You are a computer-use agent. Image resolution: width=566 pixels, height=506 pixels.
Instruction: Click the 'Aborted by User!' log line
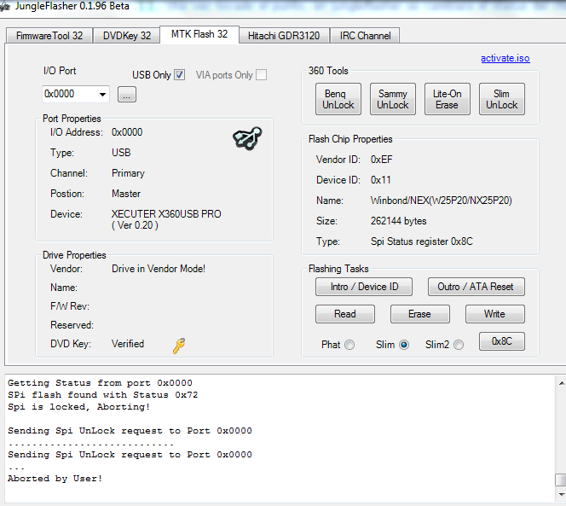pos(55,479)
